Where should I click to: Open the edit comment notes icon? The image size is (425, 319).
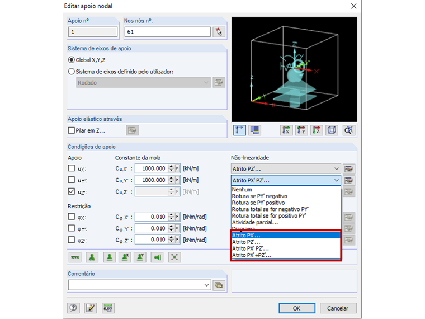90,308
